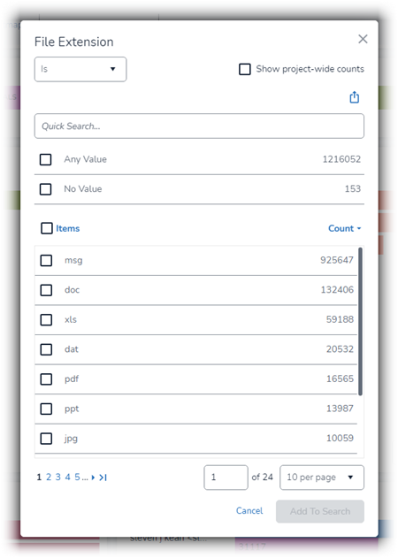
Task: Enable Show project-wide counts checkbox
Action: click(245, 69)
